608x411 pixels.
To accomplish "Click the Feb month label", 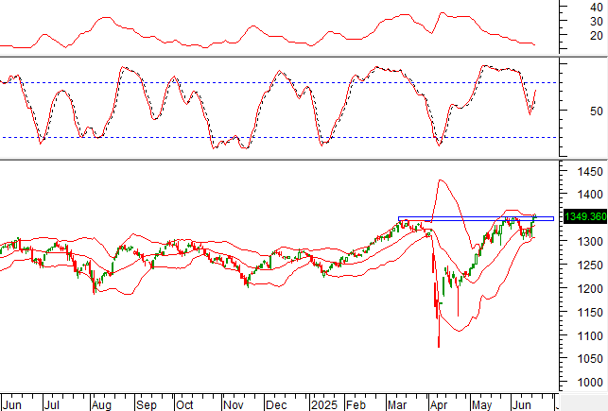I will [x=356, y=405].
